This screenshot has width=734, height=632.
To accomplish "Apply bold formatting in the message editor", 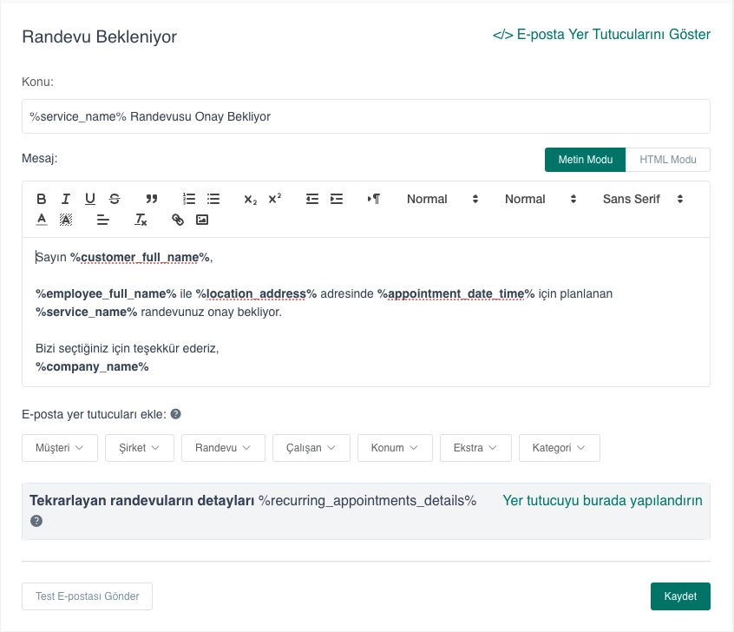I will 41,199.
